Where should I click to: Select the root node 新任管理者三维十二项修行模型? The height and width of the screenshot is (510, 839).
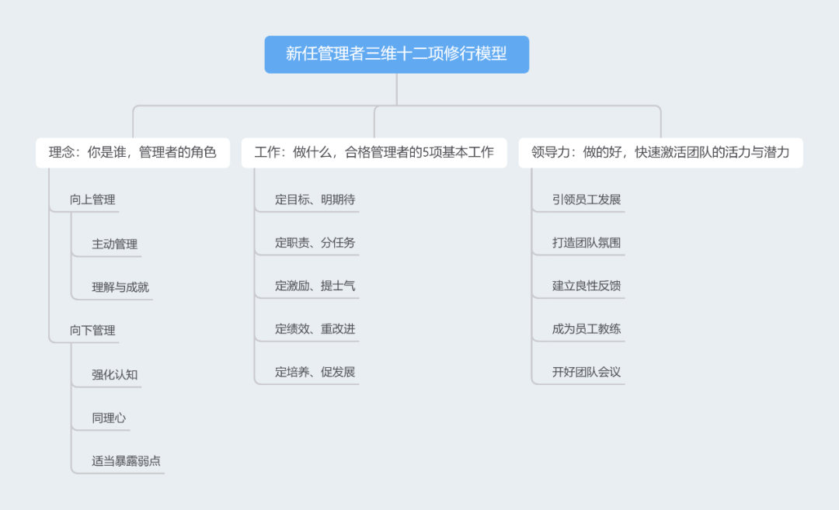click(396, 54)
